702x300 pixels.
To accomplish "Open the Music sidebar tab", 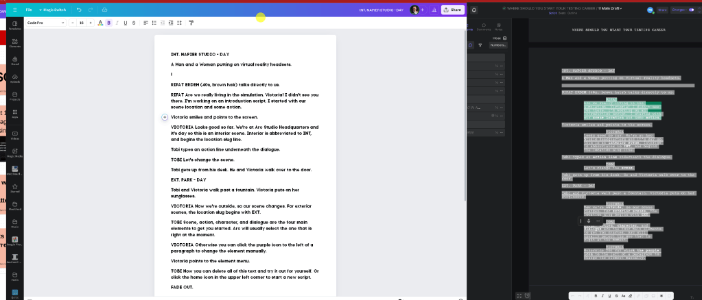I will (x=15, y=223).
